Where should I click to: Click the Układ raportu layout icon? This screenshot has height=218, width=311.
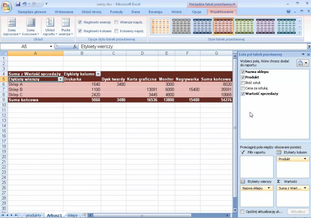tap(50, 22)
